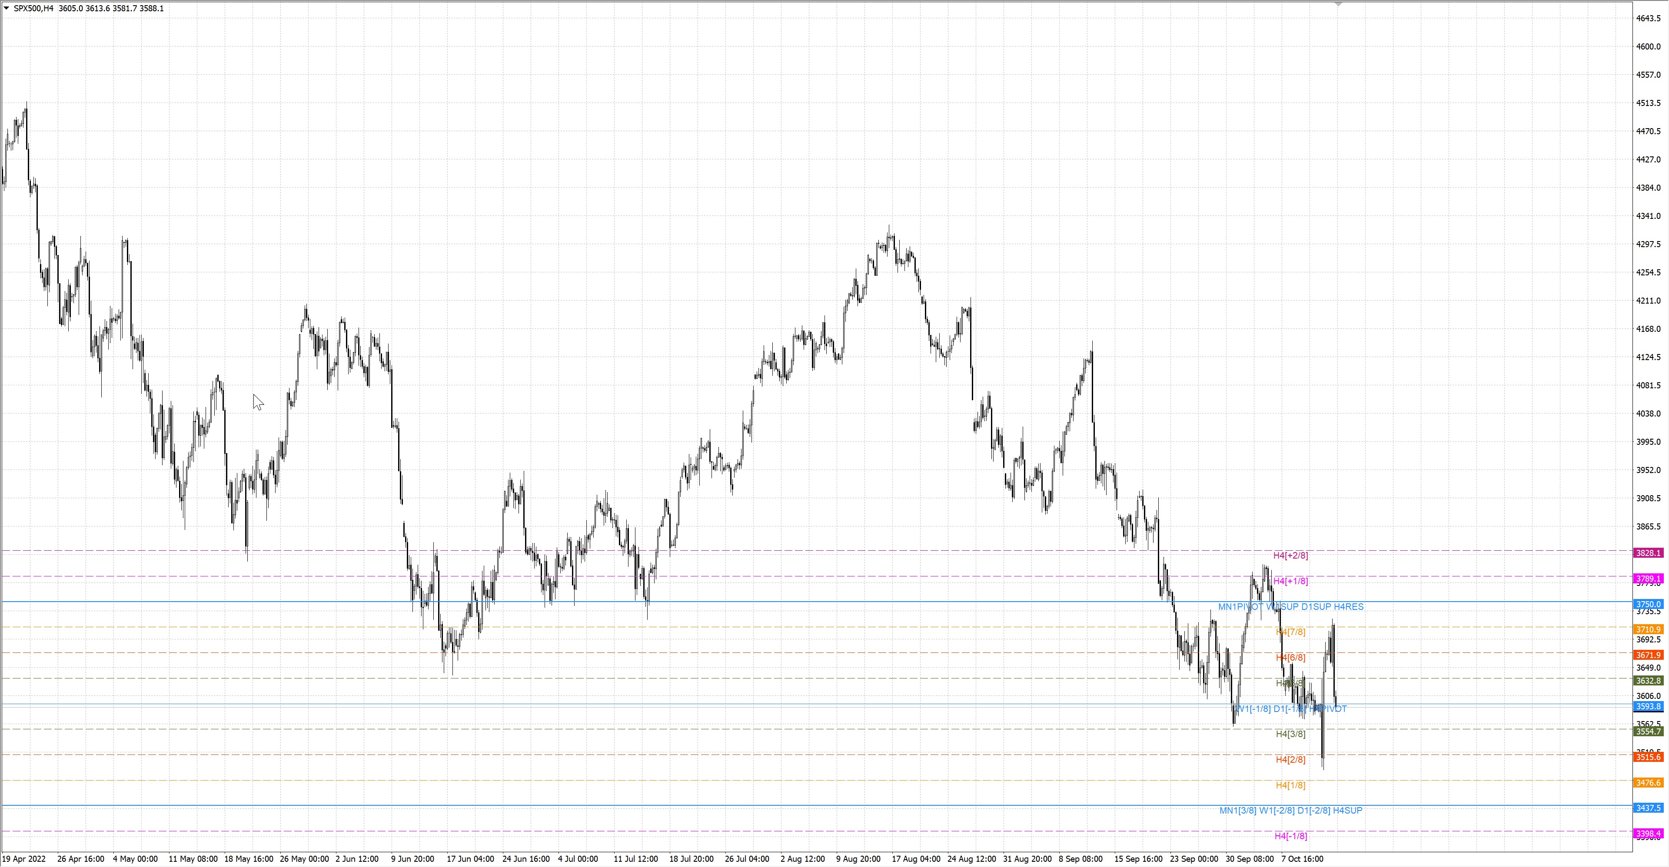The width and height of the screenshot is (1669, 867).
Task: Click 3995.0 on the price scale
Action: point(1648,442)
